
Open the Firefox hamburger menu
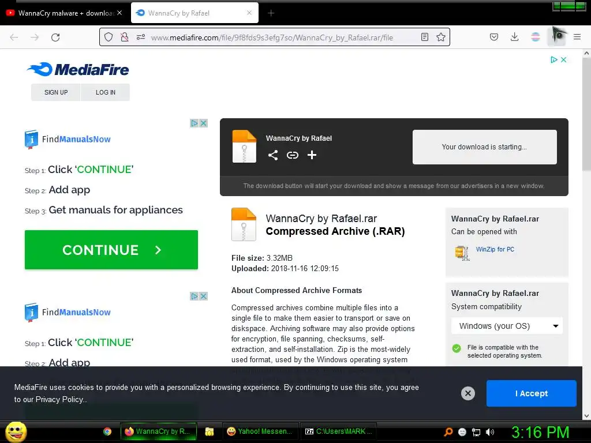click(577, 37)
